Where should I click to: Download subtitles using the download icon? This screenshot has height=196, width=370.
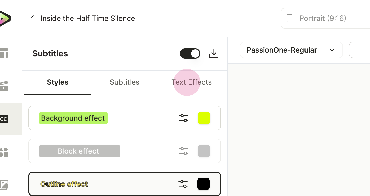click(x=214, y=54)
